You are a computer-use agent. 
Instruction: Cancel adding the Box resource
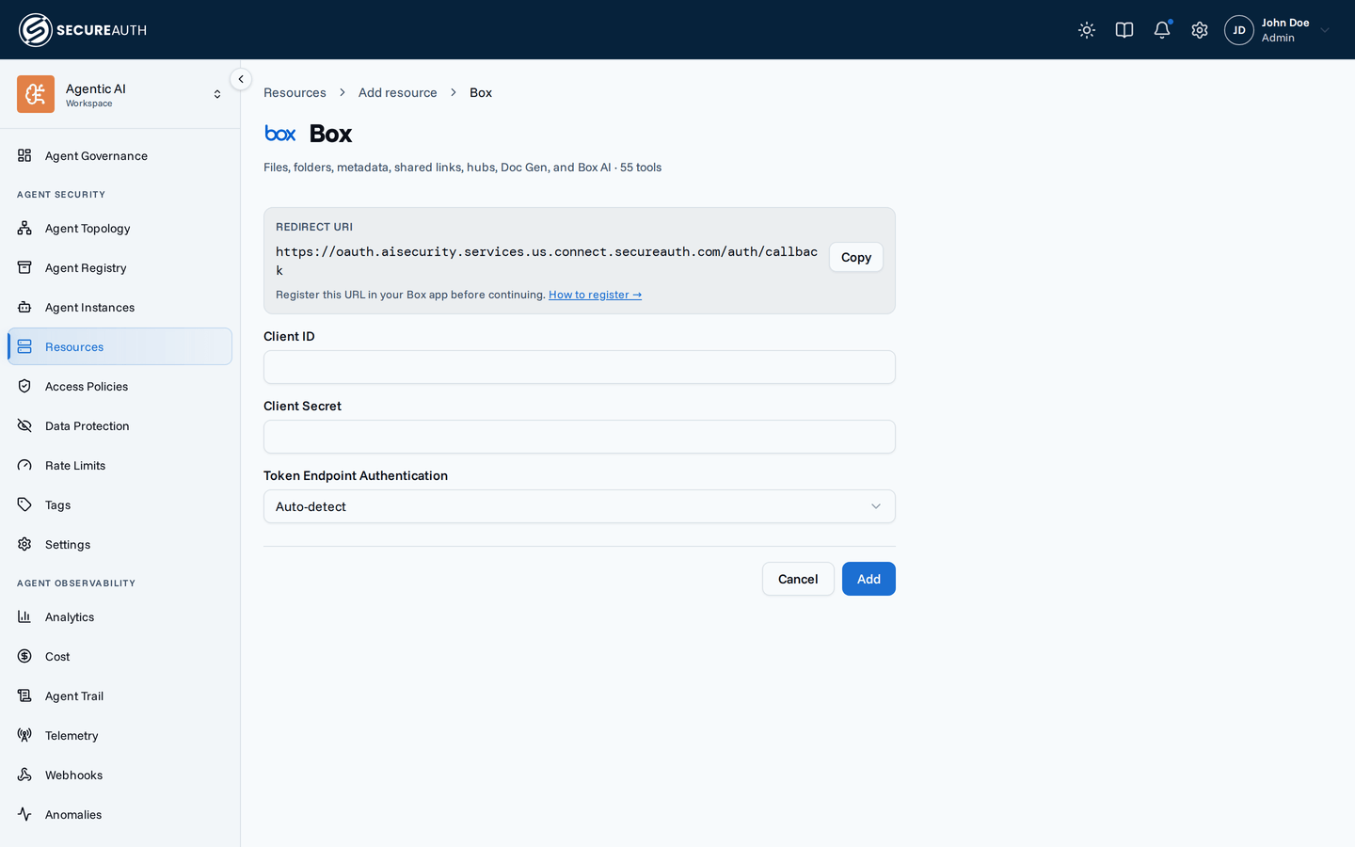click(x=798, y=579)
